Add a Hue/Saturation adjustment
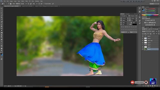Image resolution: width=160 pixels, height=90 pixels. [145, 23]
